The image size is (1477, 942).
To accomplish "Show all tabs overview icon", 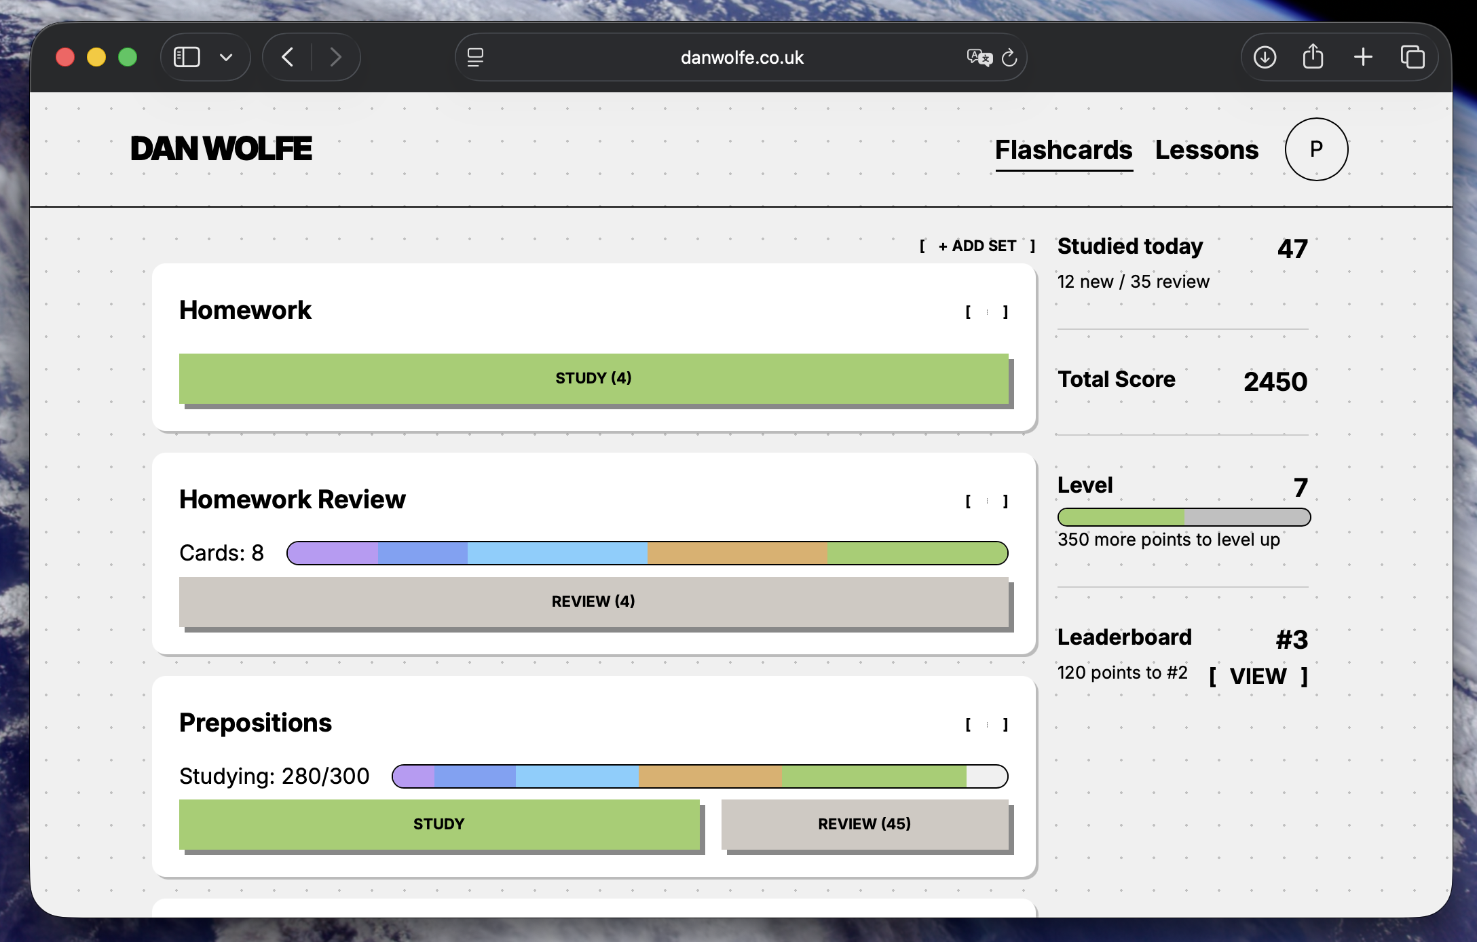I will pyautogui.click(x=1414, y=57).
